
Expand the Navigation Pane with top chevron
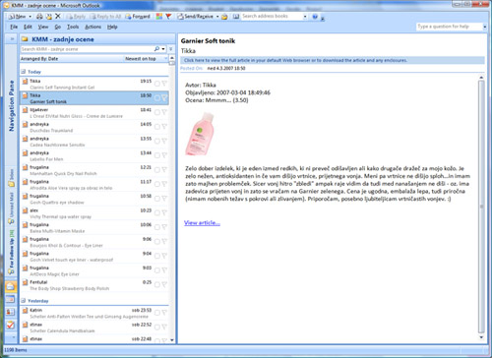click(12, 39)
